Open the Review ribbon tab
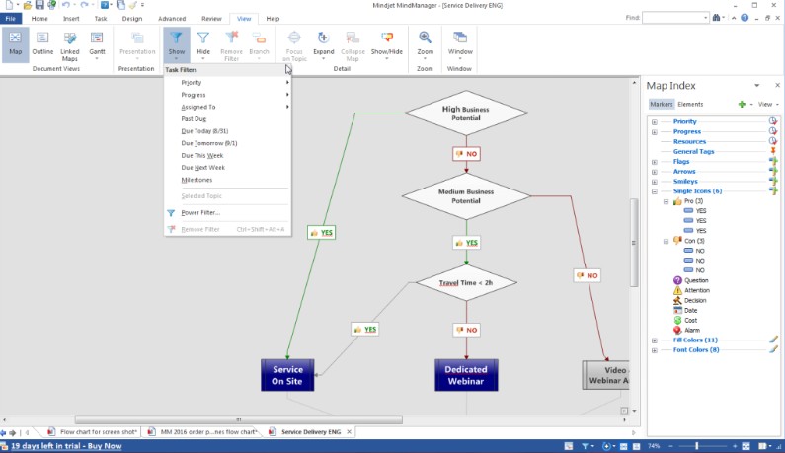 point(211,18)
